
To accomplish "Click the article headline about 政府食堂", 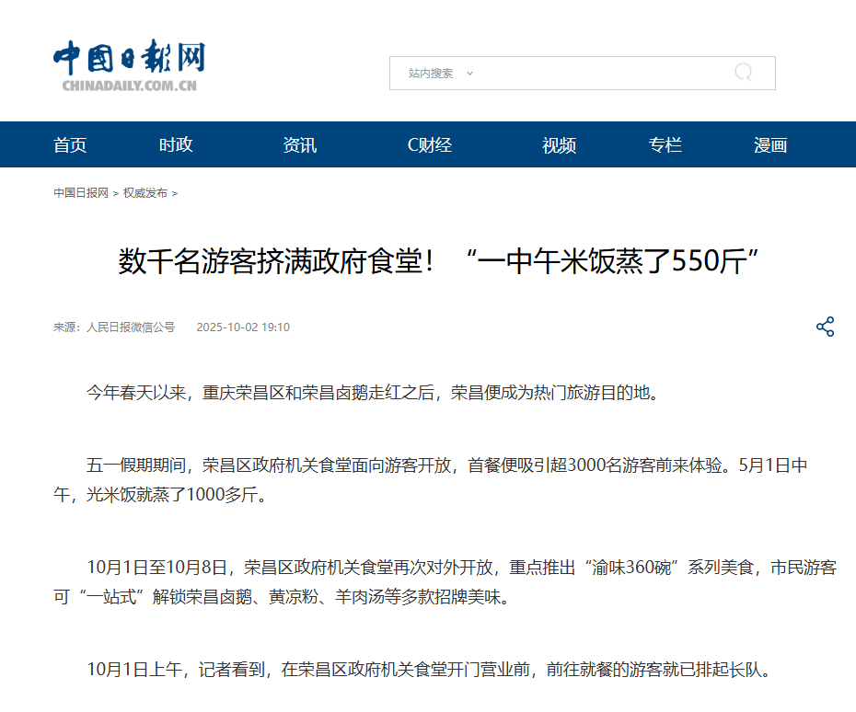I will point(438,262).
